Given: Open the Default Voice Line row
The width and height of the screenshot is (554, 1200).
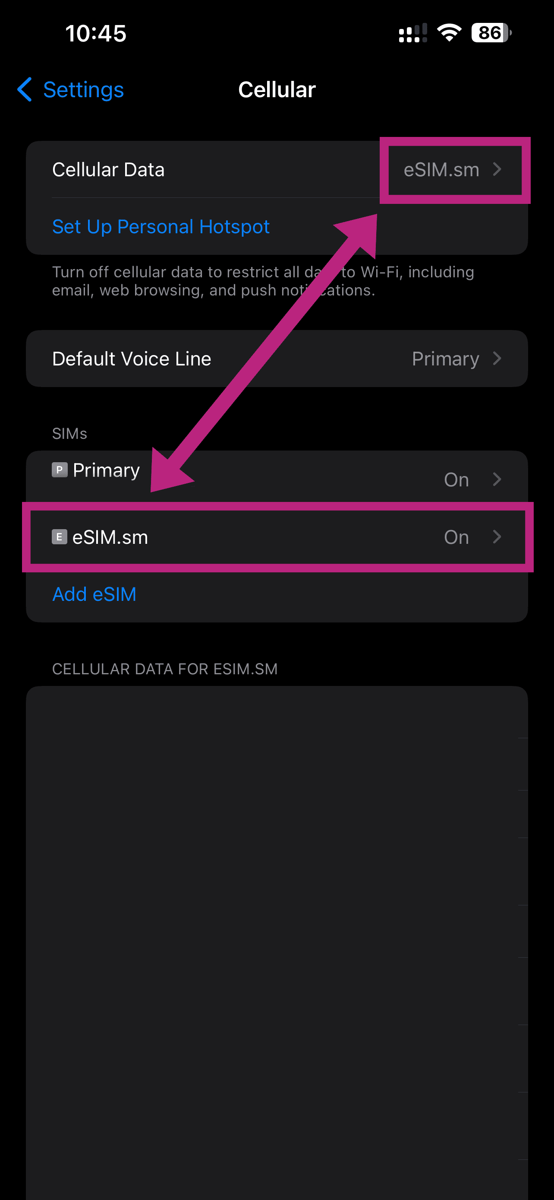Looking at the screenshot, I should pos(277,358).
